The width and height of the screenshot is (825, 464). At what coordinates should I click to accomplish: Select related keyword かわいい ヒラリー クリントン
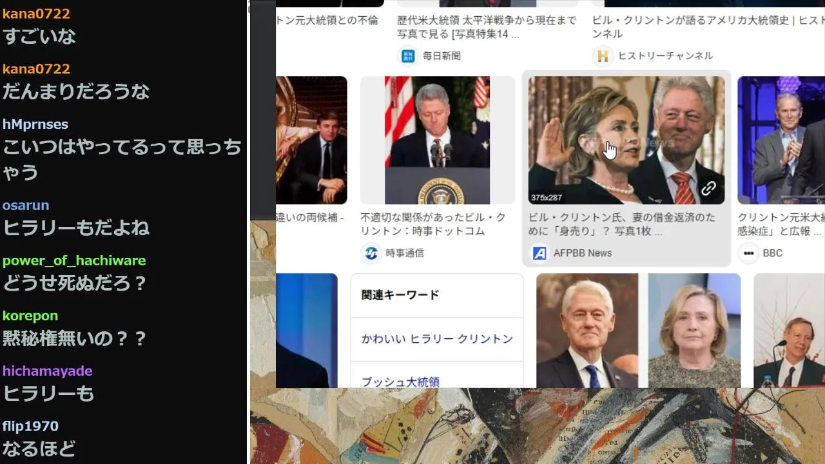tap(437, 339)
